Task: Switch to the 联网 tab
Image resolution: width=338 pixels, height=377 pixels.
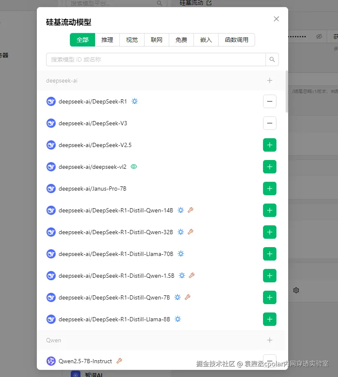Action: pyautogui.click(x=157, y=40)
